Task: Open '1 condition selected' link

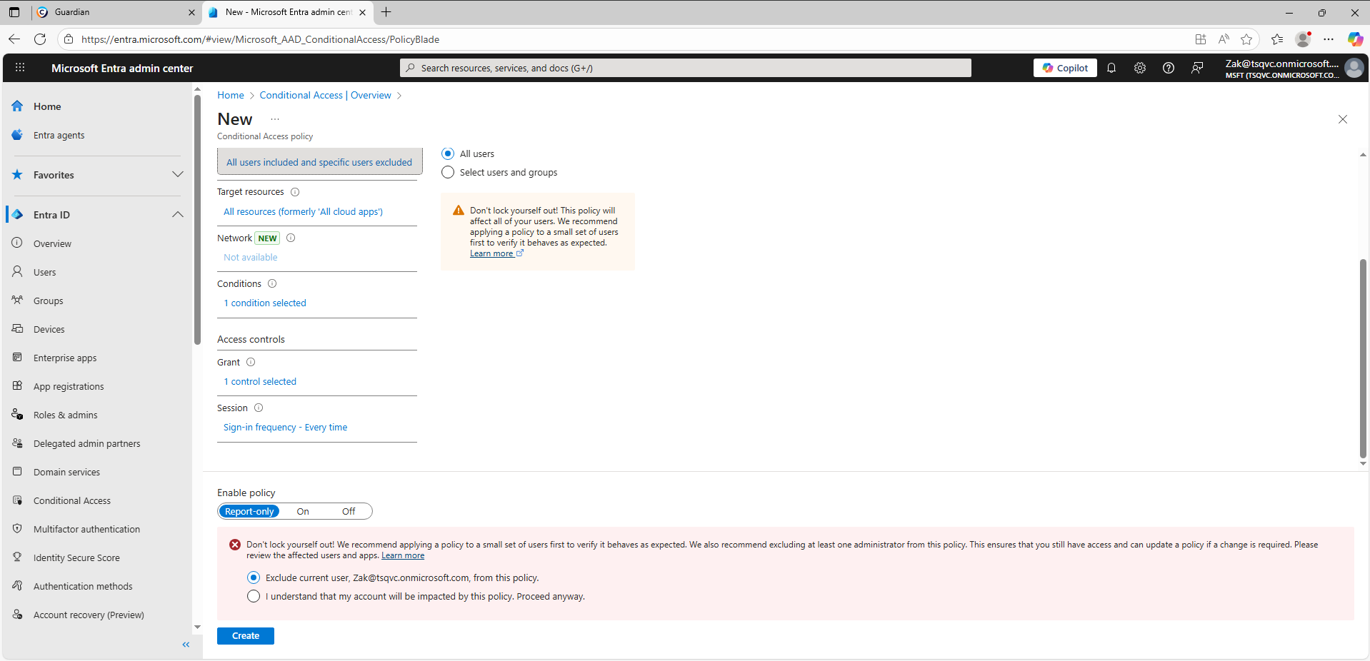Action: tap(265, 303)
